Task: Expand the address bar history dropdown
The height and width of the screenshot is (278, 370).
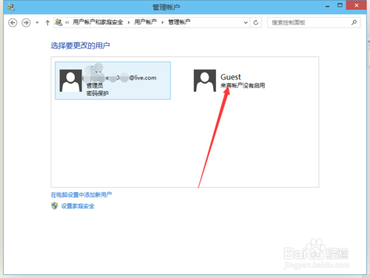Action: [246, 22]
